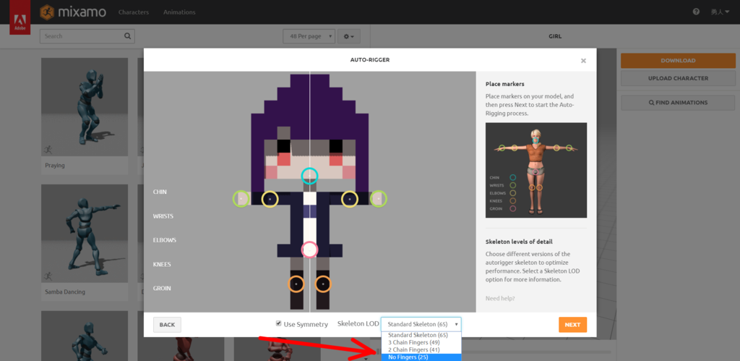Click the Samba Dancing running-figure icon
Viewport: 740px width, 361px height.
tap(48, 276)
